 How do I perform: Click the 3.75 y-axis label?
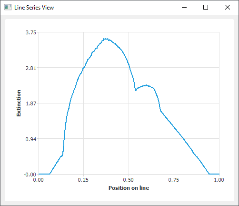31,32
